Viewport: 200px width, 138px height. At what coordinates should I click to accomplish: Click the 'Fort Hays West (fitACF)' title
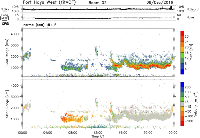click(x=49, y=2)
